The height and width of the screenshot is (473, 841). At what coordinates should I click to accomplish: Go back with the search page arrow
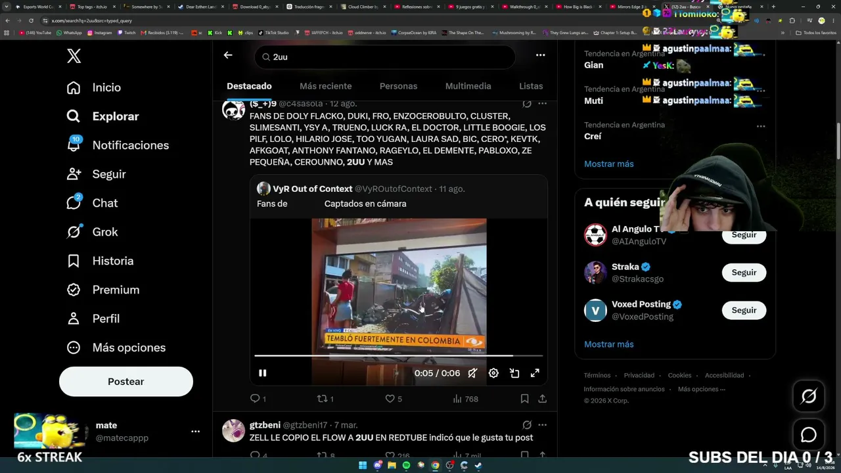tap(228, 55)
